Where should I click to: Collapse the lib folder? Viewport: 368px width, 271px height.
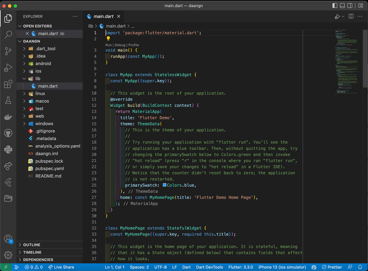tap(49, 78)
